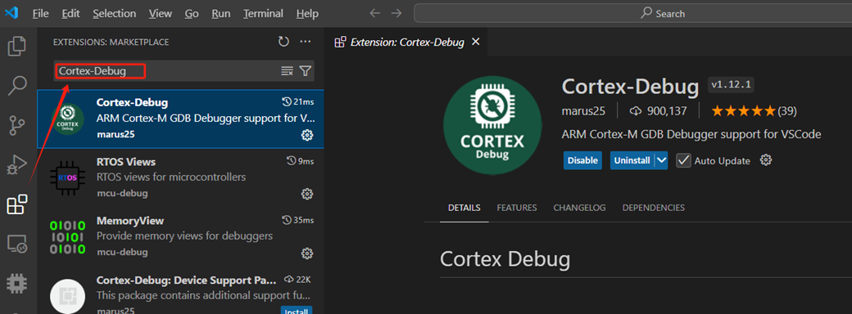This screenshot has height=314, width=852.
Task: Open the Help menu
Action: pyautogui.click(x=307, y=14)
